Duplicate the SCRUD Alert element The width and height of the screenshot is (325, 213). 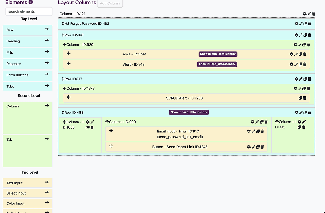click(x=300, y=98)
